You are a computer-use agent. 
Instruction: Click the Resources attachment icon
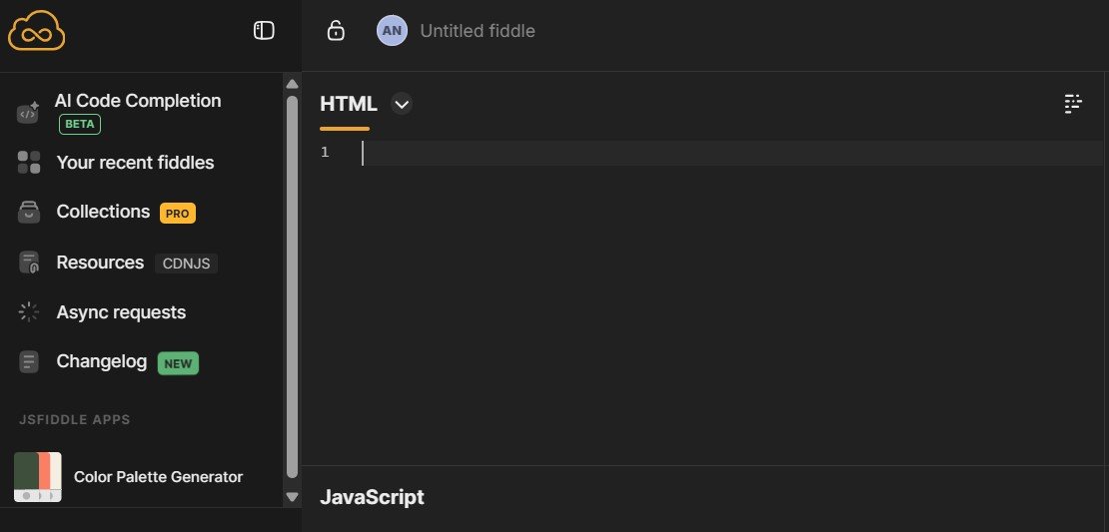(29, 263)
